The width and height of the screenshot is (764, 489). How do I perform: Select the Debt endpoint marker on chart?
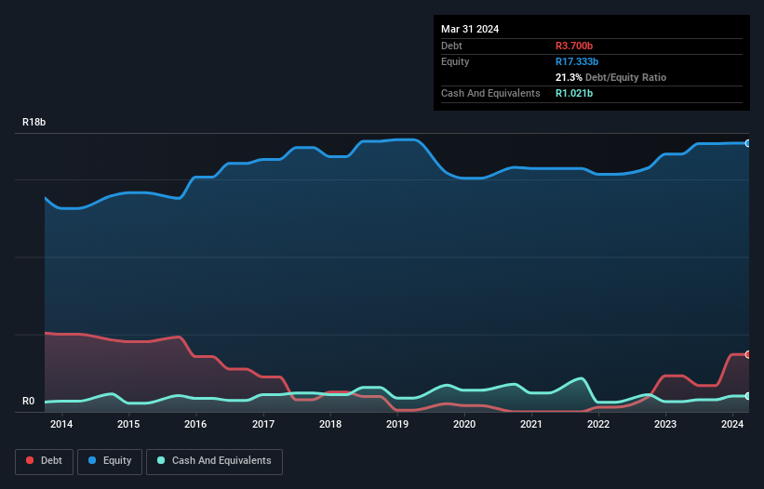tap(748, 354)
